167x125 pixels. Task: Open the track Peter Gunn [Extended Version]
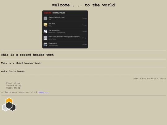(65, 37)
